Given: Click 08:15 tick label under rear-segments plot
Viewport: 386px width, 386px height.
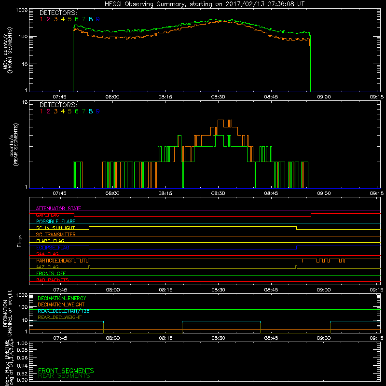Looking at the screenshot, I should click(x=165, y=193).
